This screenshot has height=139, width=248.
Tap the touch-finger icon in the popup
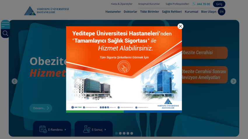(124, 67)
